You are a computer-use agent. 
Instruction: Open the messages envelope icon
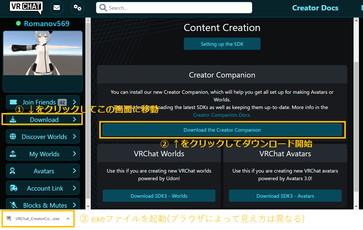(x=57, y=8)
